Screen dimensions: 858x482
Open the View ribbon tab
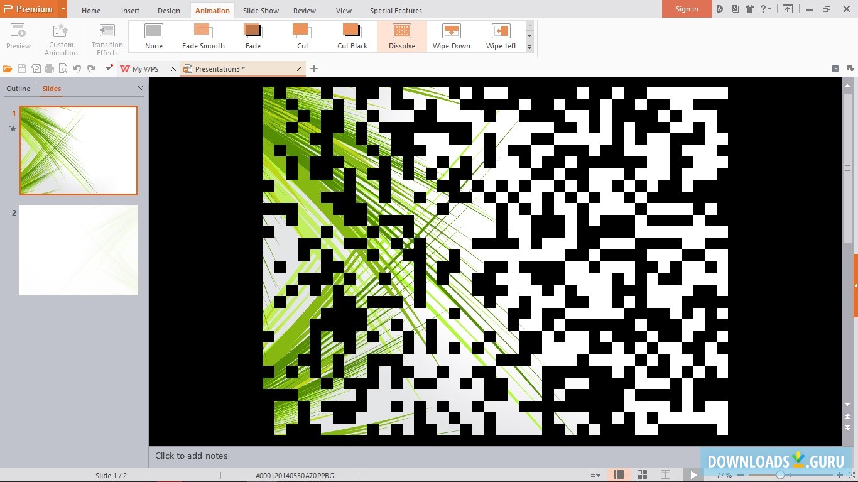[344, 10]
